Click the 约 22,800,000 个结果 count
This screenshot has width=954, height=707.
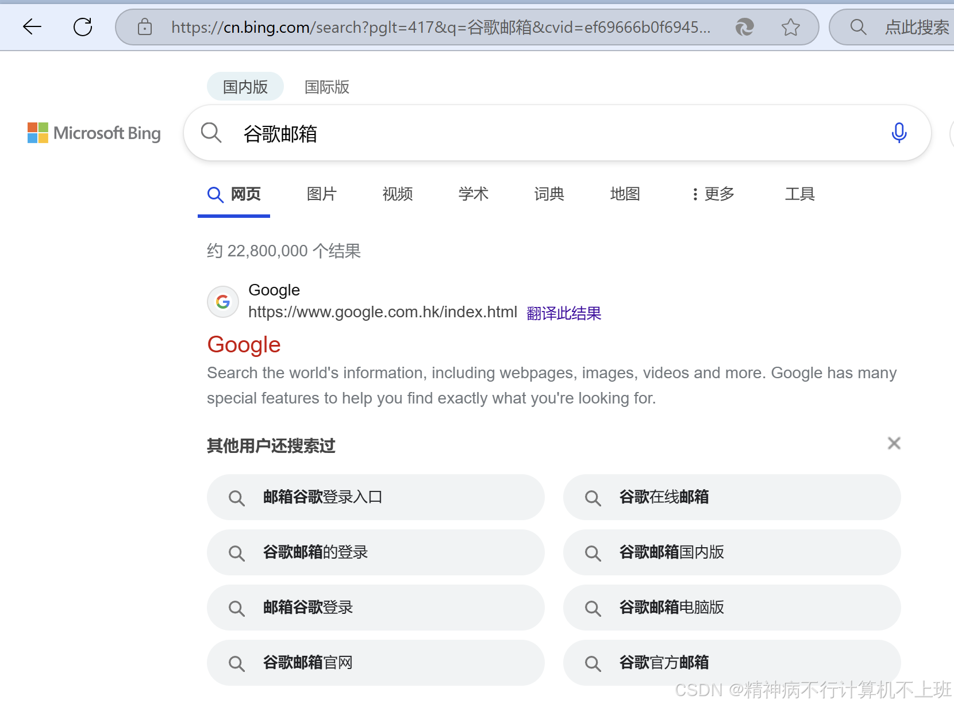(x=284, y=251)
